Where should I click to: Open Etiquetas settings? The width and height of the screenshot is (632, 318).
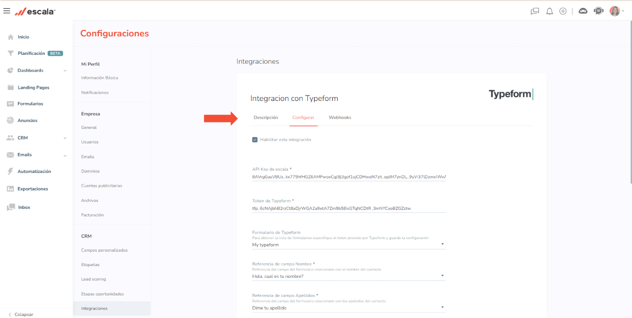(x=90, y=265)
